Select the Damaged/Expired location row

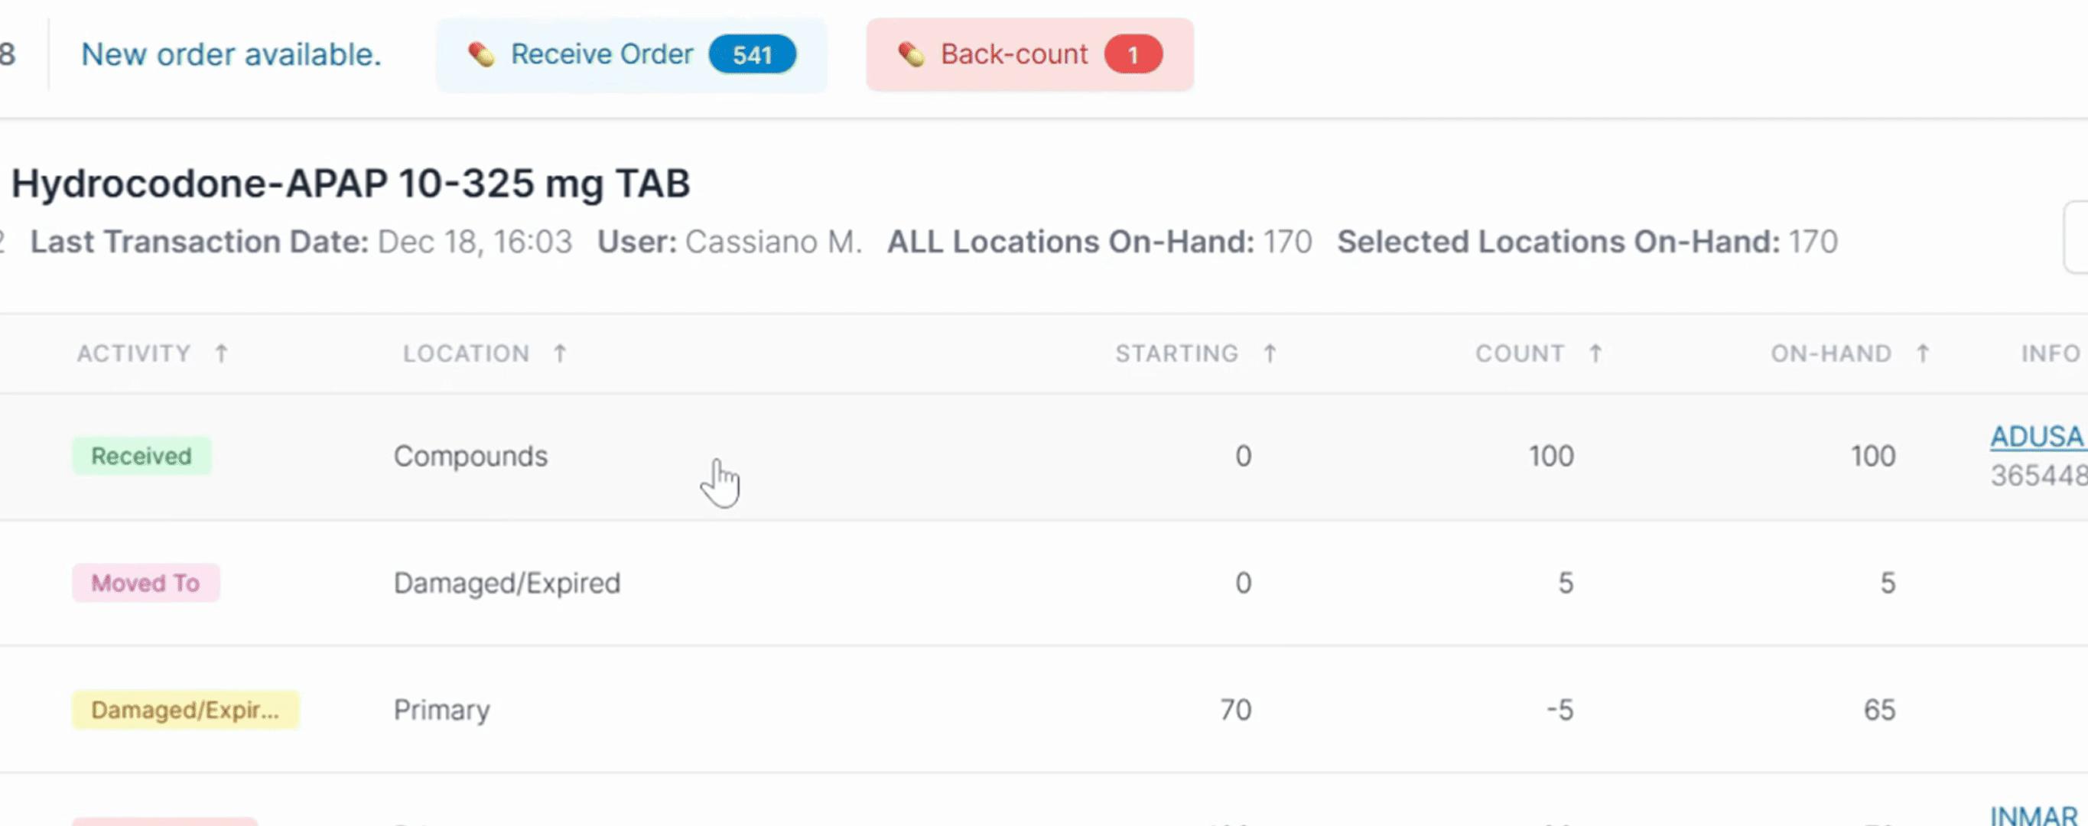[506, 583]
